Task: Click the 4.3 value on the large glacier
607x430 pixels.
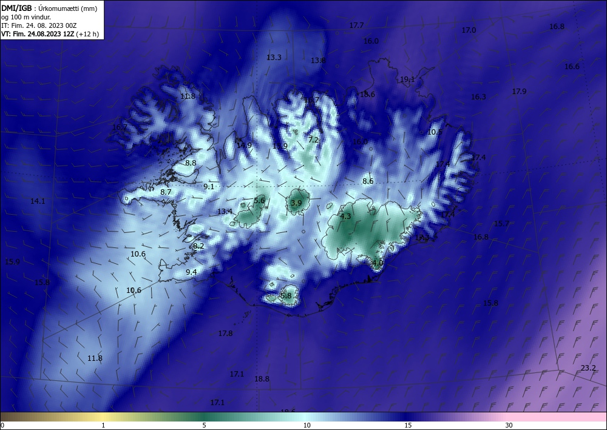Action: click(x=345, y=217)
